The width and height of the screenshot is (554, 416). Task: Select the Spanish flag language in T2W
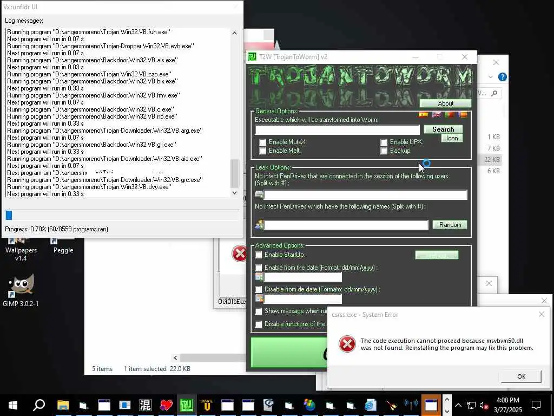(x=423, y=114)
